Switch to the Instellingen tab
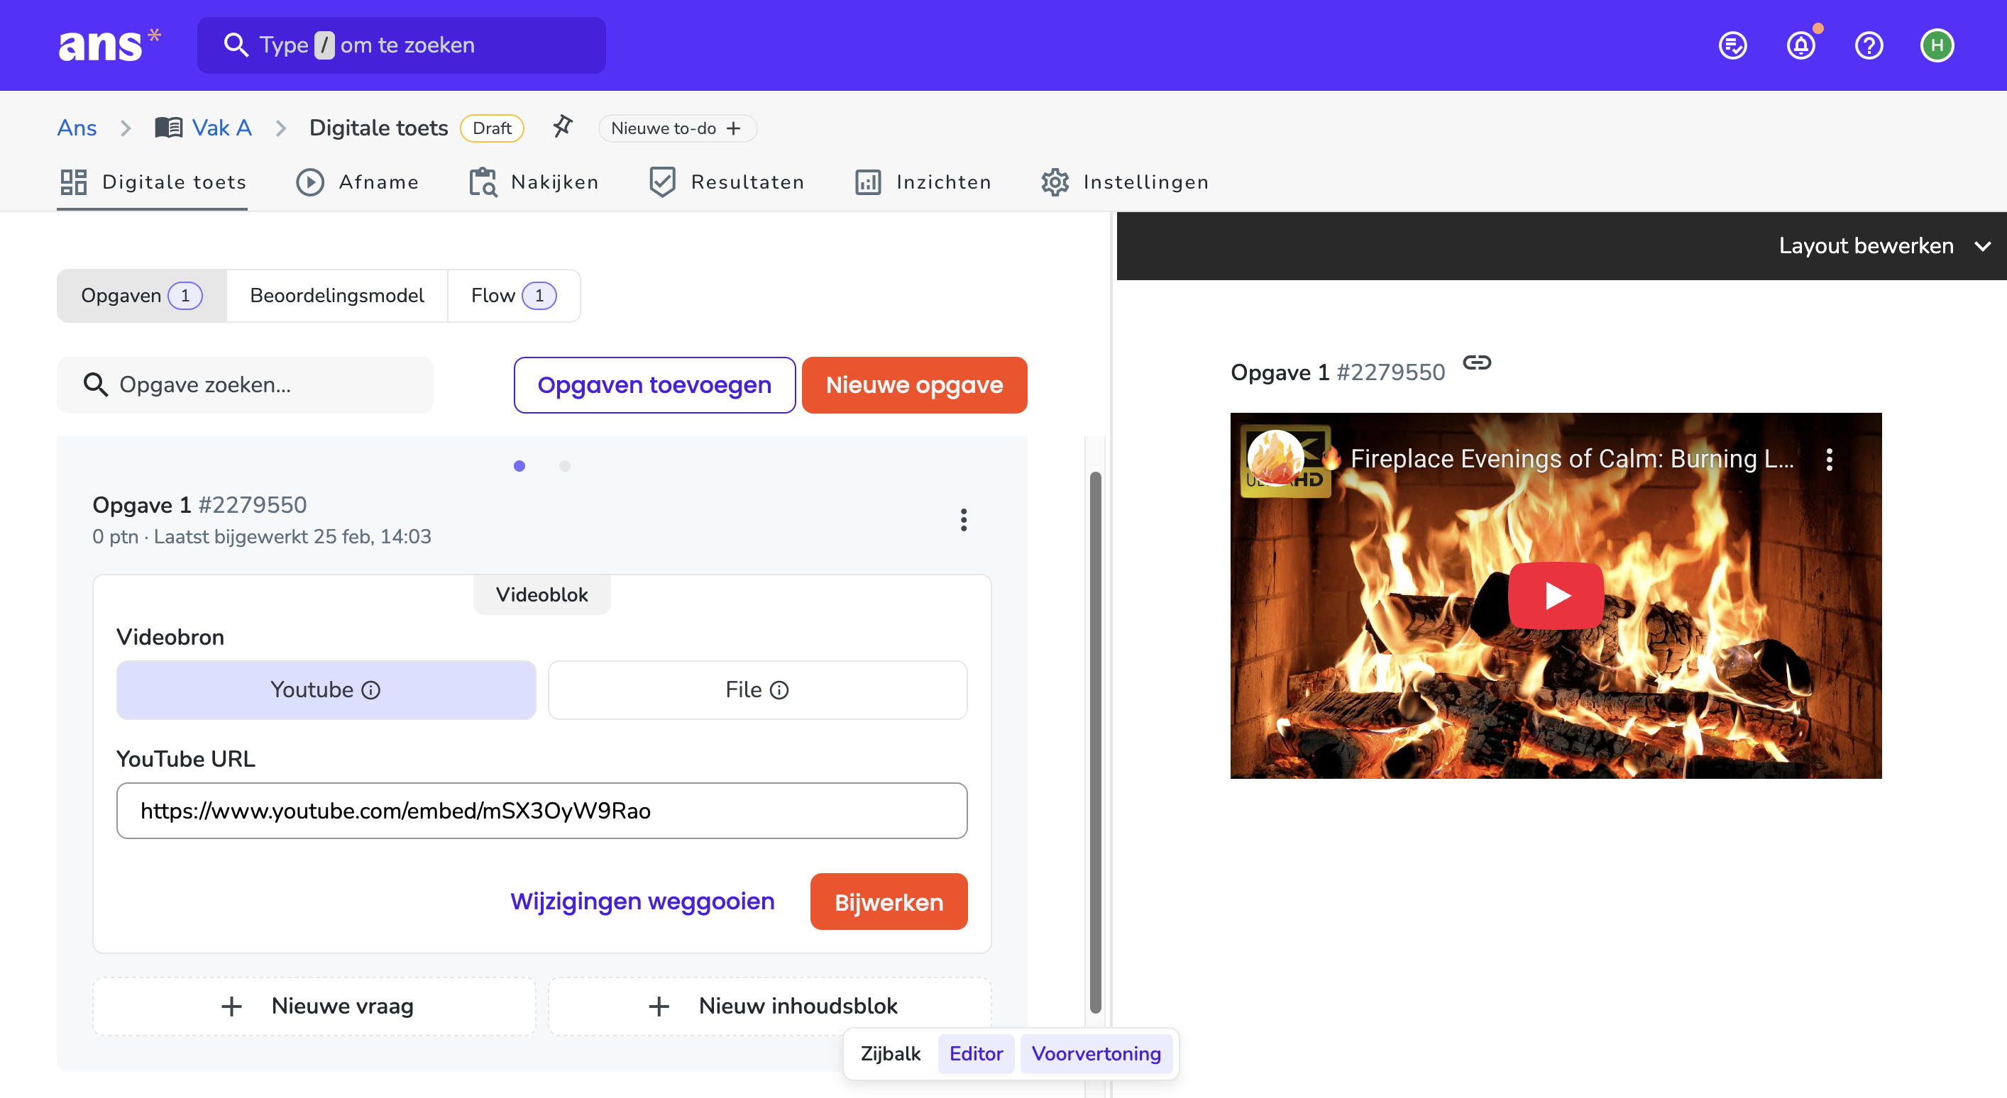 [x=1124, y=182]
